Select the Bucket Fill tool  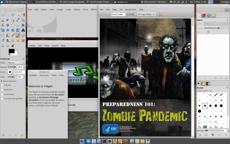[3, 35]
